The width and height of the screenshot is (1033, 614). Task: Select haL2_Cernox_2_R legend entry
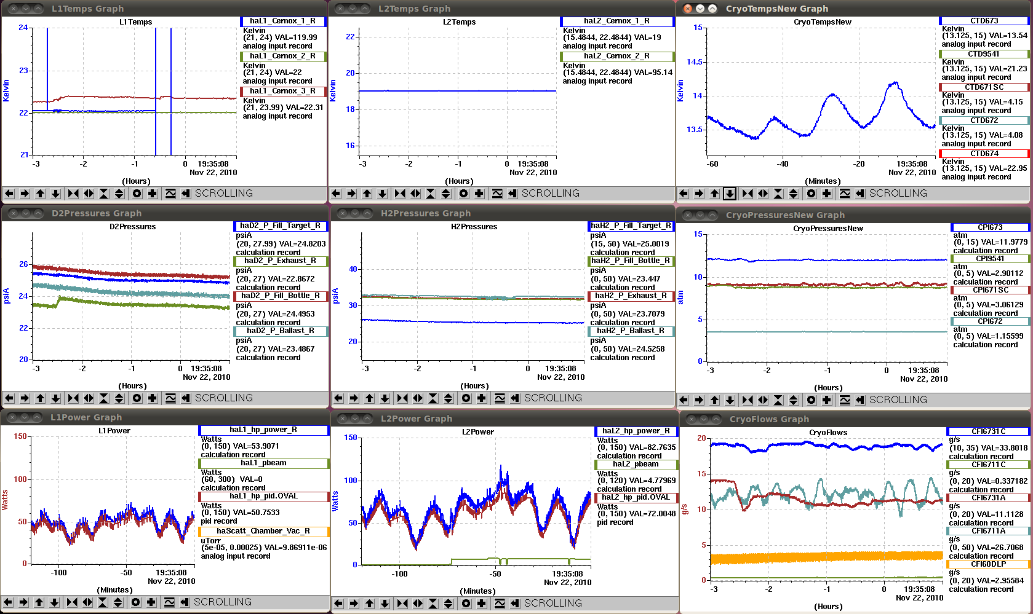pyautogui.click(x=616, y=56)
